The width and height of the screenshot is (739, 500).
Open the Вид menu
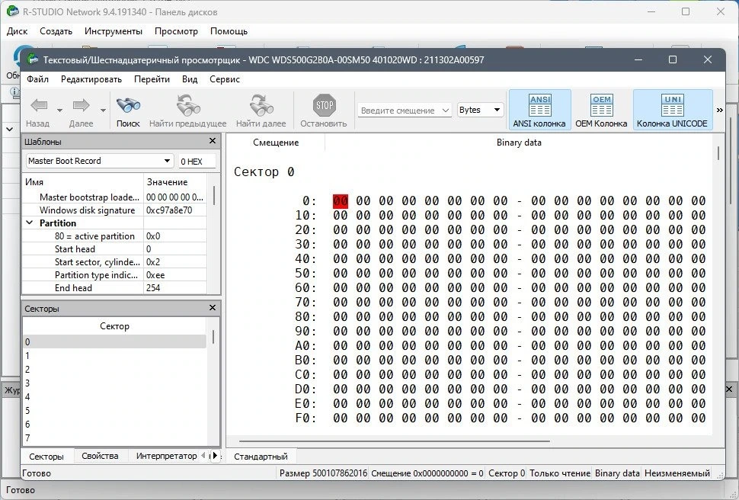click(190, 79)
